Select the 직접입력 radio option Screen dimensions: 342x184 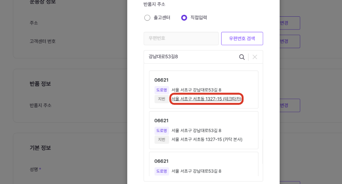pos(184,17)
